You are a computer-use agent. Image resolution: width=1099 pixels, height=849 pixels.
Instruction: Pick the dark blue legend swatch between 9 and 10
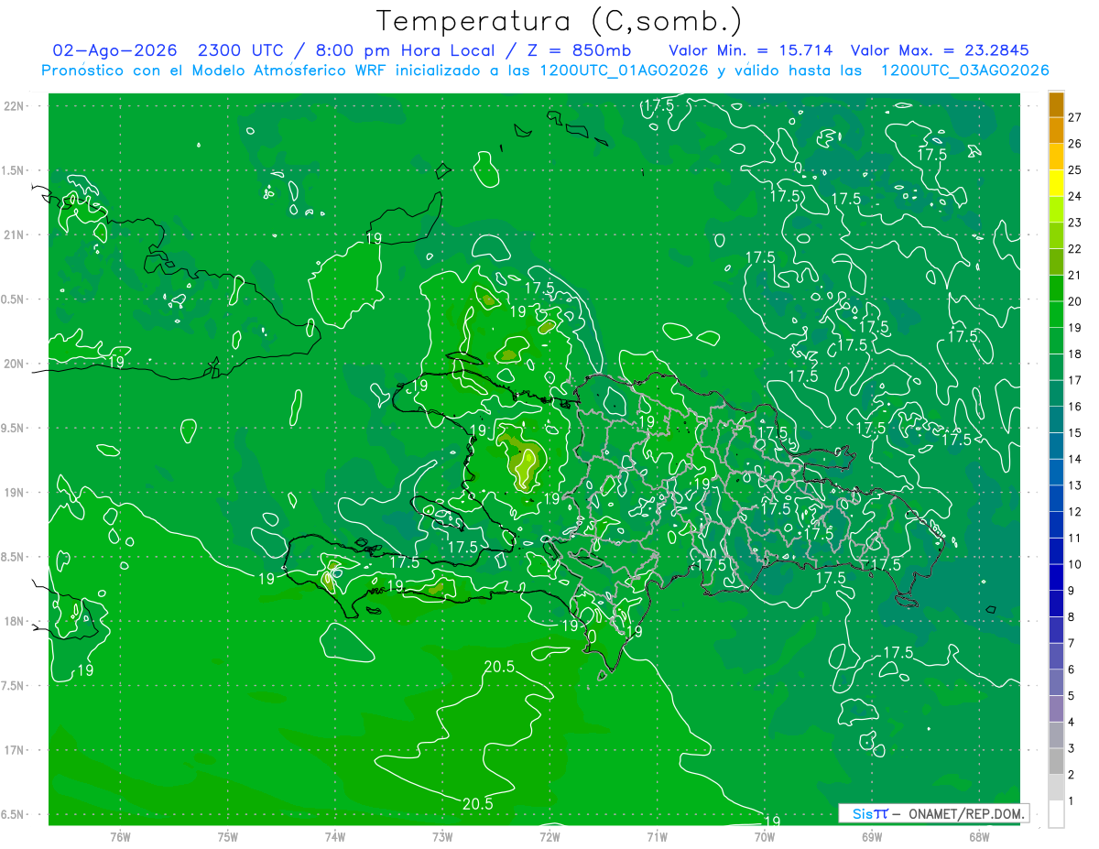pos(1056,577)
